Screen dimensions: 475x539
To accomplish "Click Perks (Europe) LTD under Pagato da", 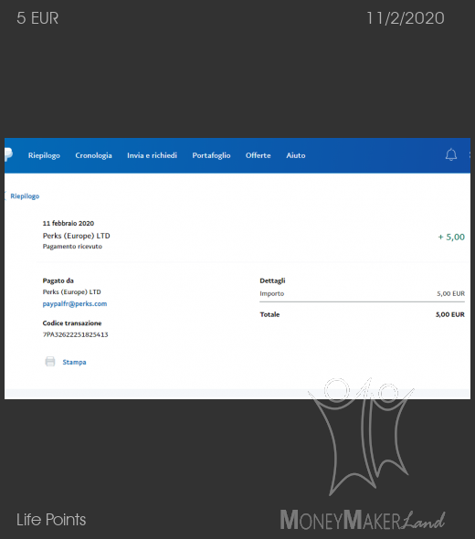I will click(72, 291).
